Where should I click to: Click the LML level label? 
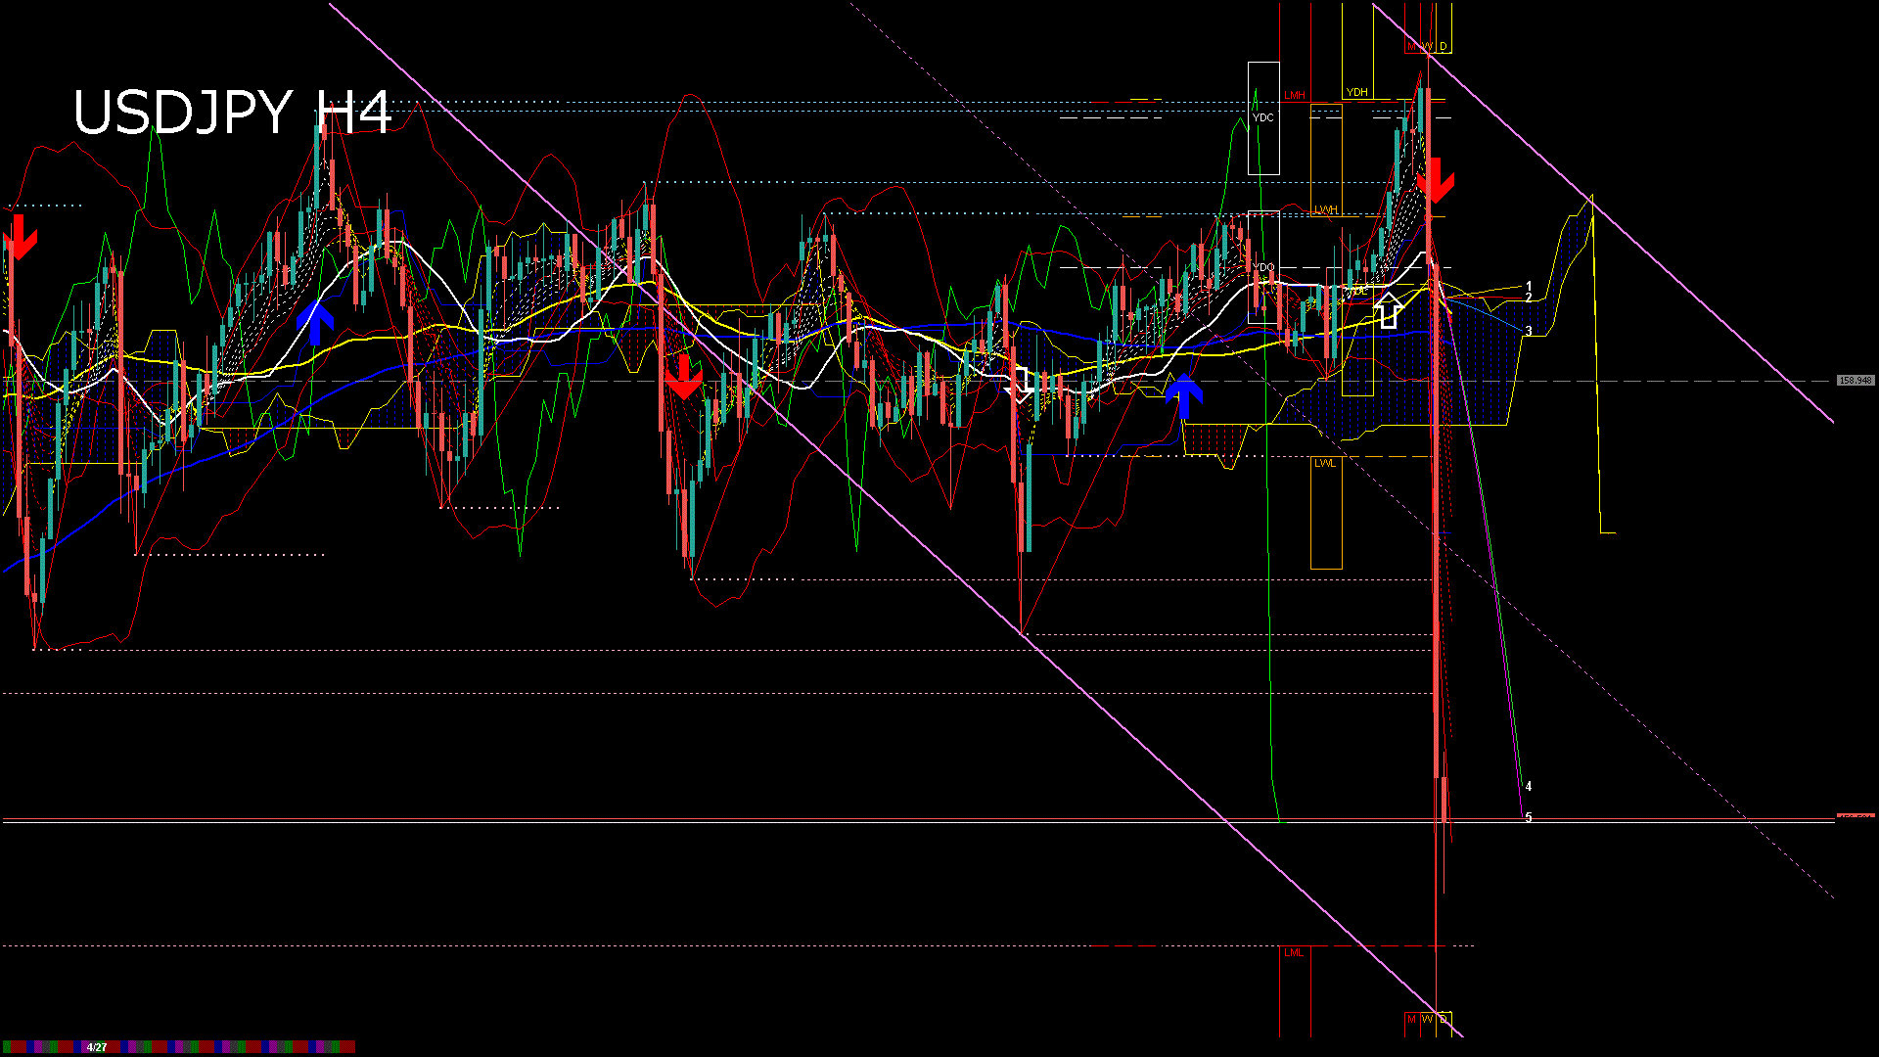coord(1294,952)
